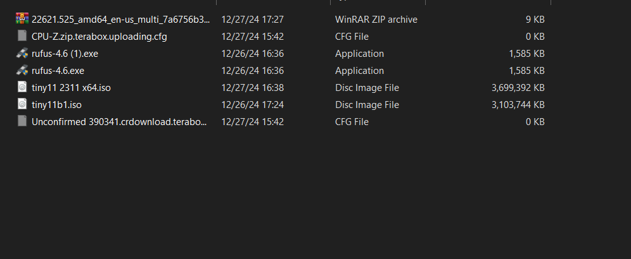The height and width of the screenshot is (259, 631).
Task: Click the rufus-4.6 (1).exe USB icon
Action: click(22, 53)
